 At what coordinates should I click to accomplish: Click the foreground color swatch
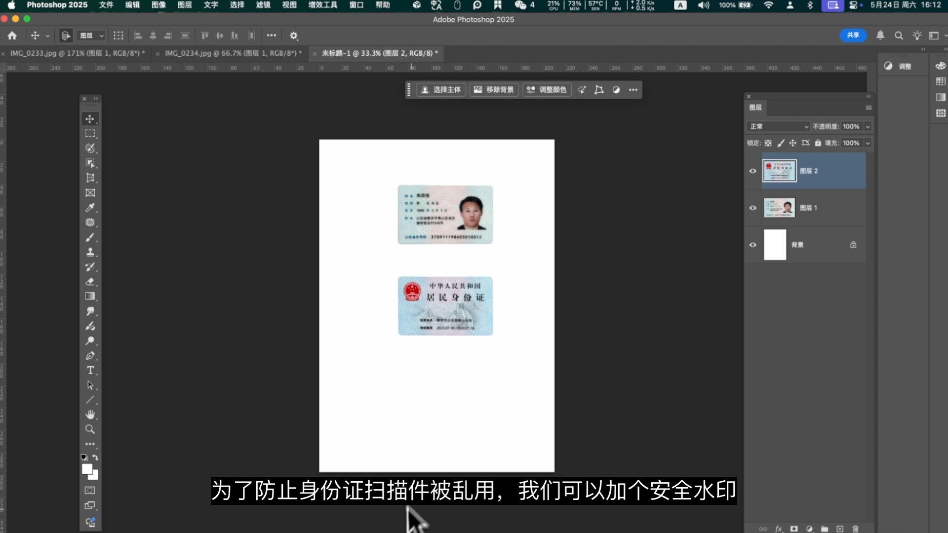(x=87, y=469)
